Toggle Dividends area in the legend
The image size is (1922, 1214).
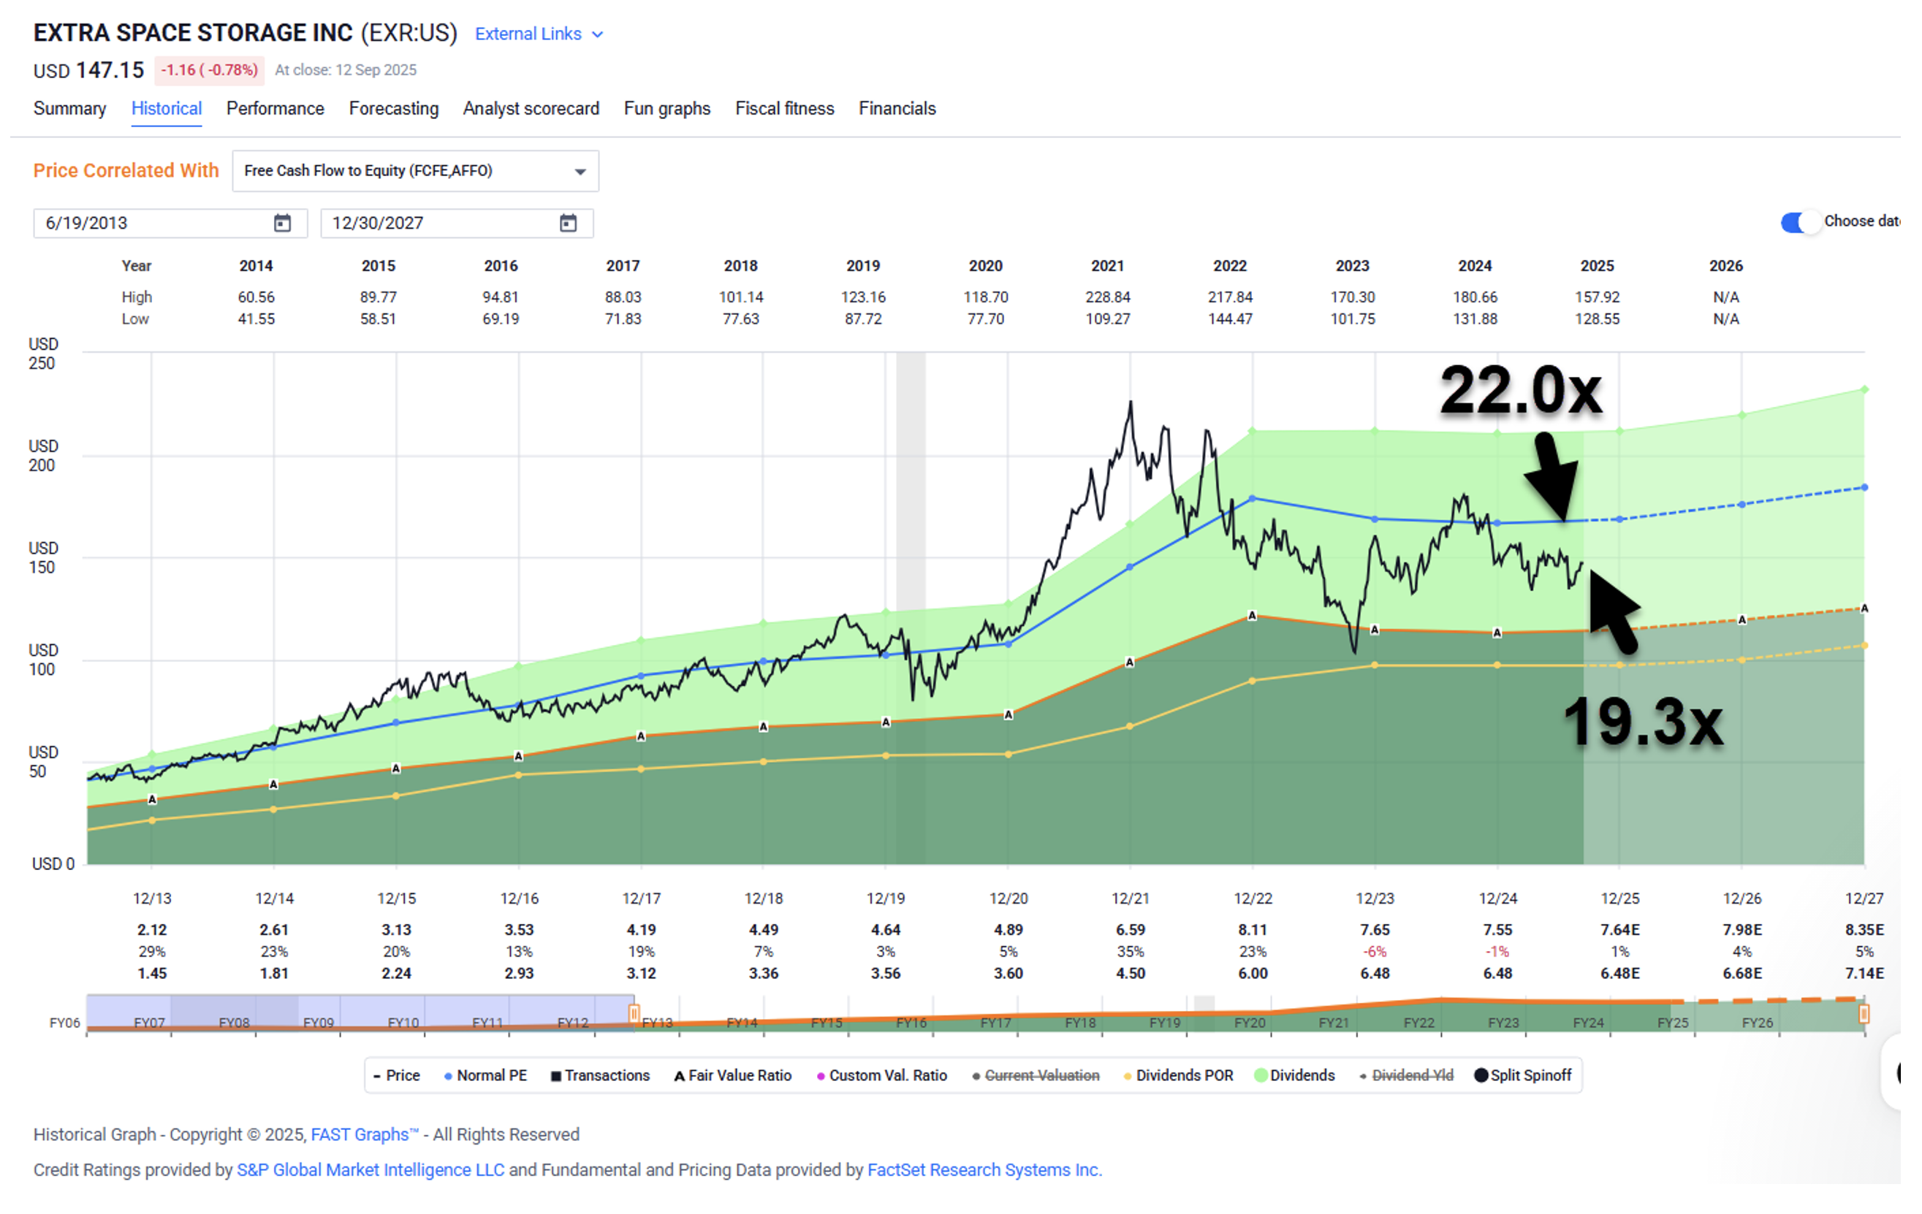[x=1295, y=1076]
